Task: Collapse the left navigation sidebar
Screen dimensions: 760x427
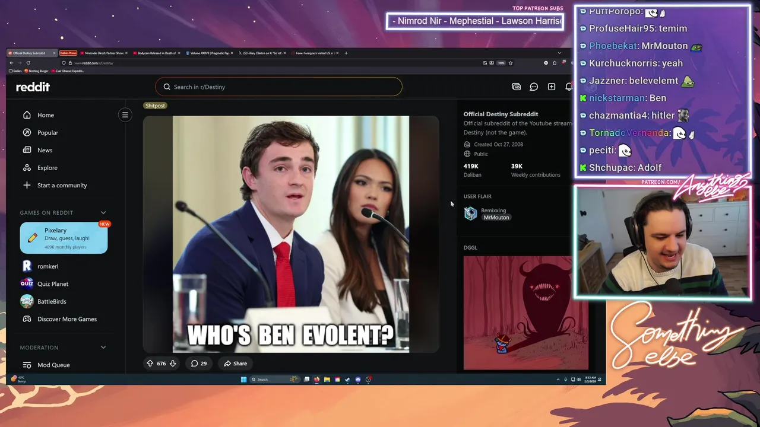Action: (x=125, y=115)
